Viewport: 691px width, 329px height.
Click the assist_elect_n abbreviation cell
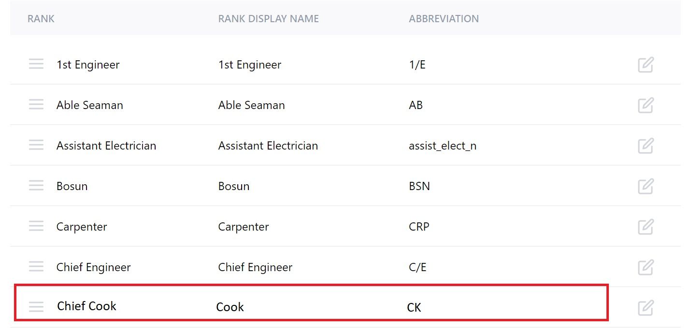pos(443,146)
